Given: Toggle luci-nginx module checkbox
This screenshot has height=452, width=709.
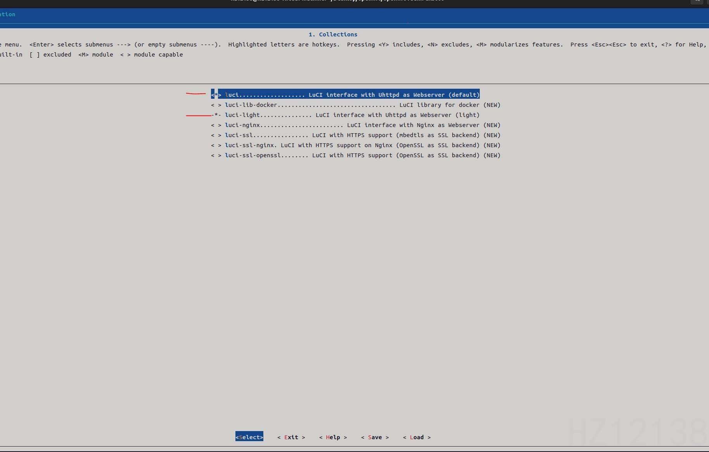Looking at the screenshot, I should click(x=216, y=125).
